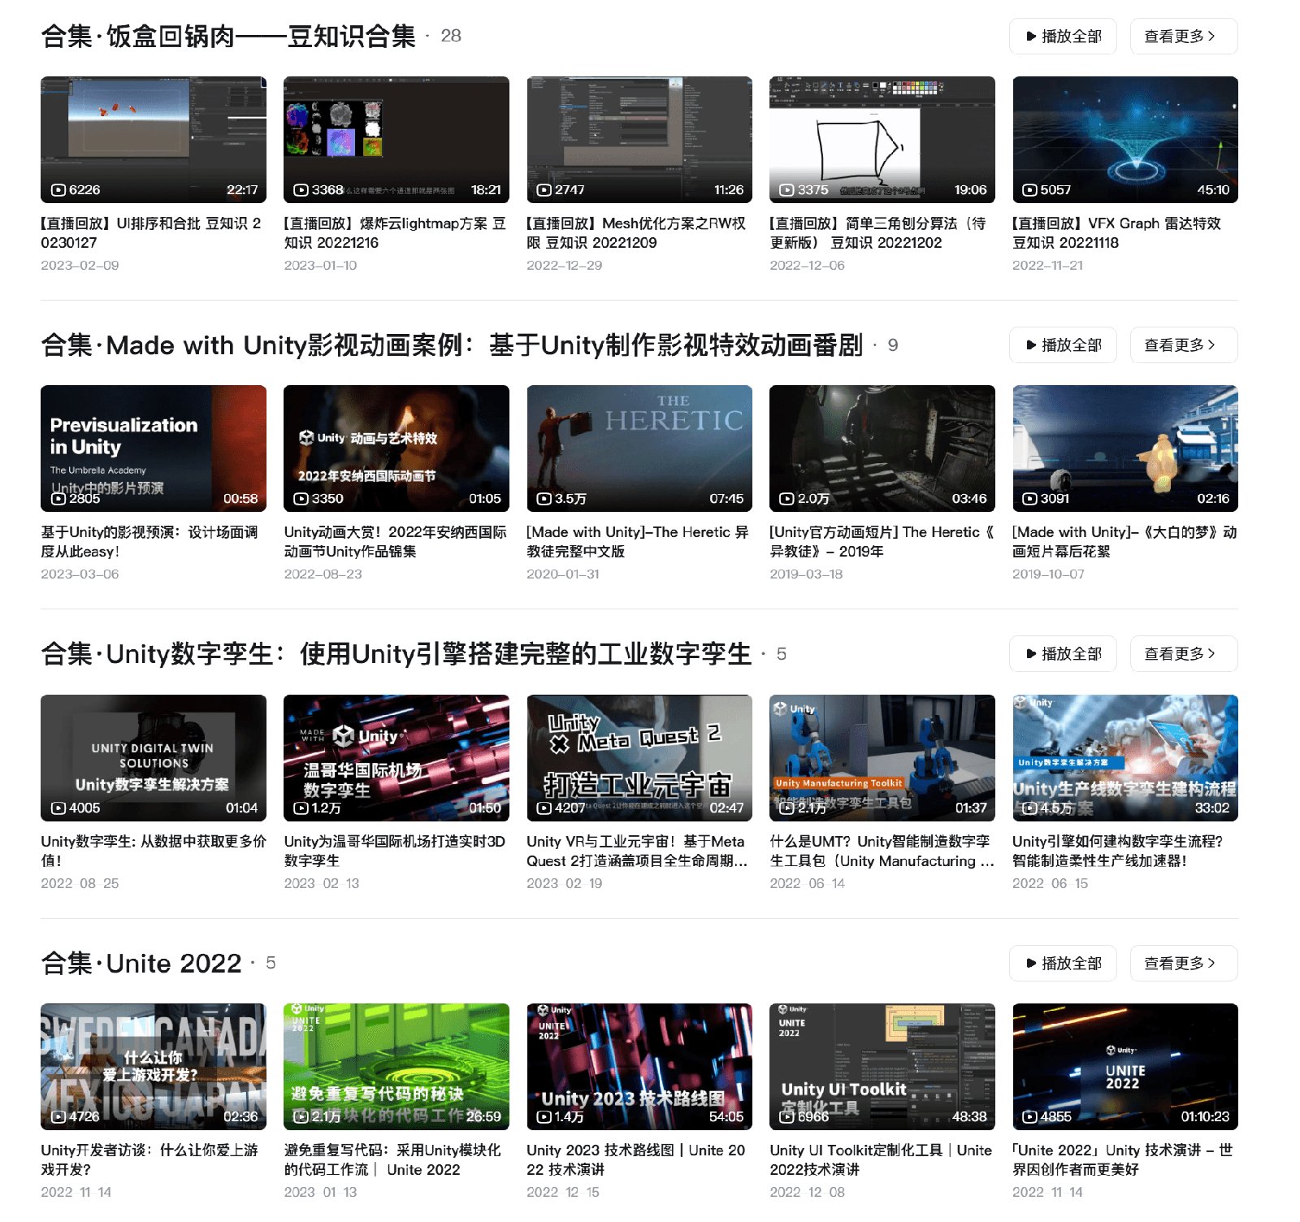Open the 爆炸云lightmap方案 video thumbnail

[396, 140]
